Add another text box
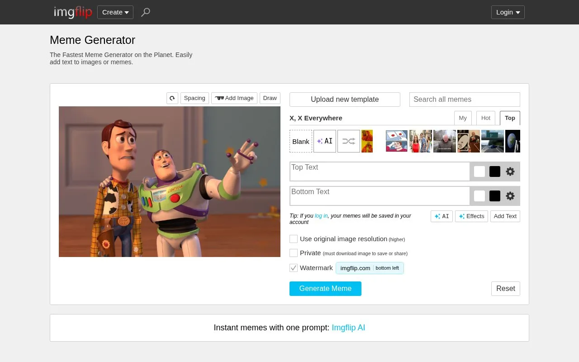The width and height of the screenshot is (579, 362). coord(505,216)
